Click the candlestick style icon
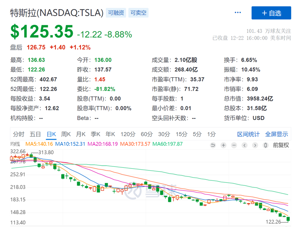The image size is (299, 227). (x=266, y=145)
